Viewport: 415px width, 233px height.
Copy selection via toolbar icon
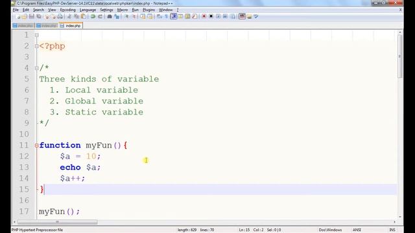click(77, 17)
